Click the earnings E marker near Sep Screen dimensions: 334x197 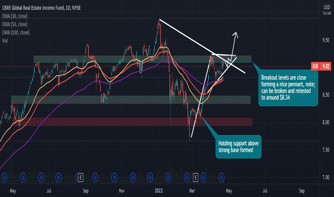coord(80,177)
